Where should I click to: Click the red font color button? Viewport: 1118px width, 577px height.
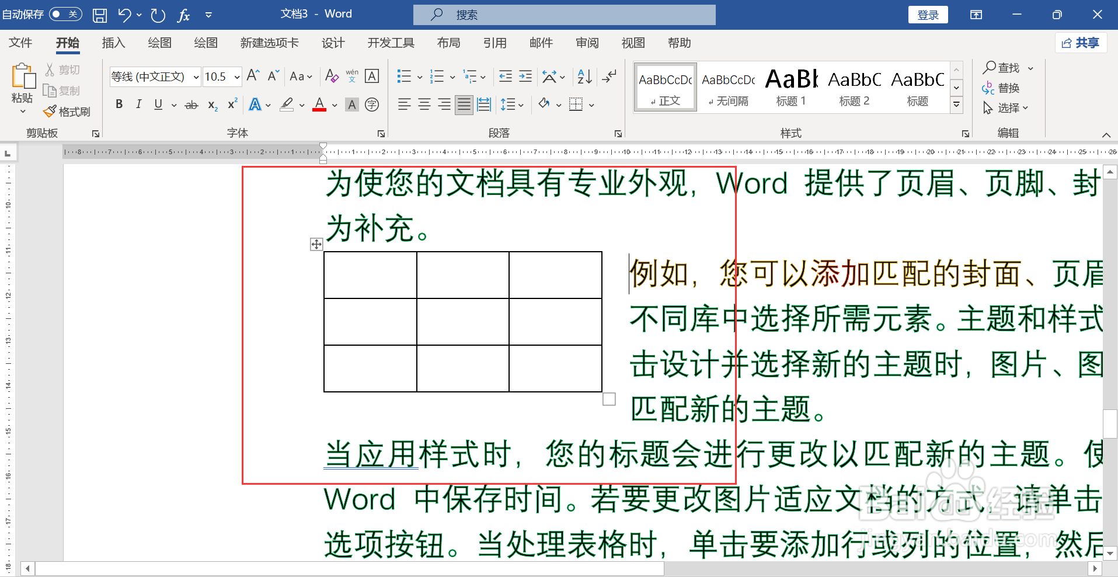point(319,105)
